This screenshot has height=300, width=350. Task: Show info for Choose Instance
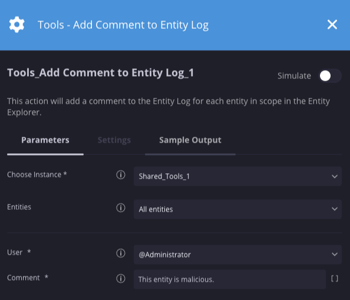point(121,175)
